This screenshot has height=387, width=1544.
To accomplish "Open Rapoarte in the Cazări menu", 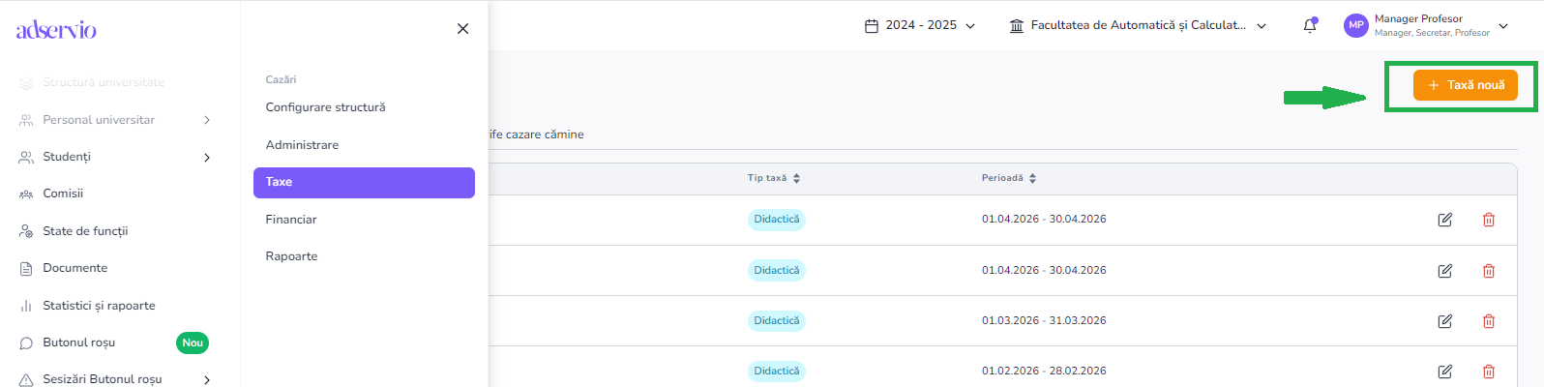I will coord(291,256).
